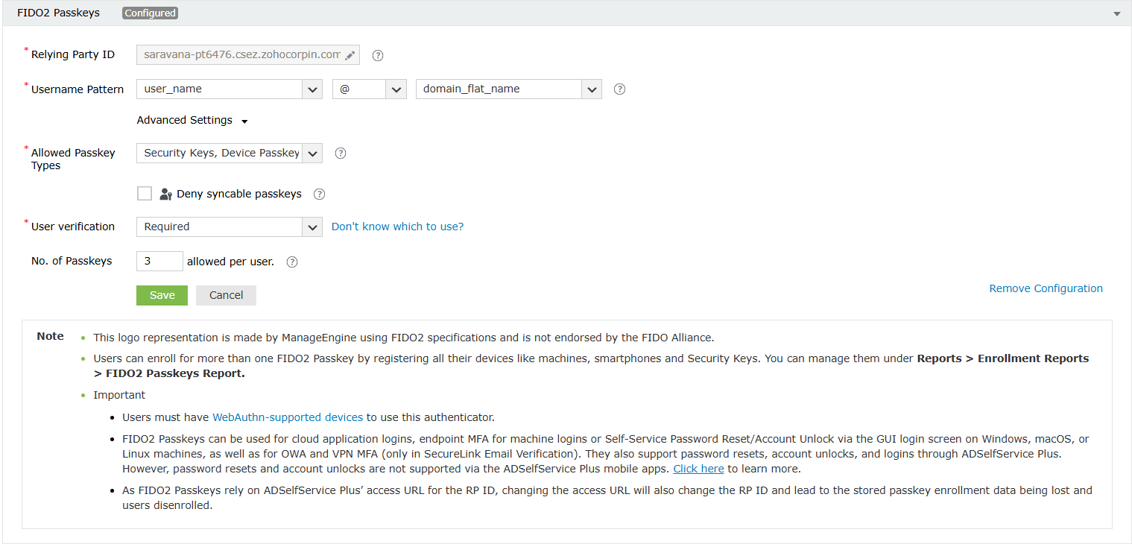
Task: Click the Note heading
Action: (50, 336)
